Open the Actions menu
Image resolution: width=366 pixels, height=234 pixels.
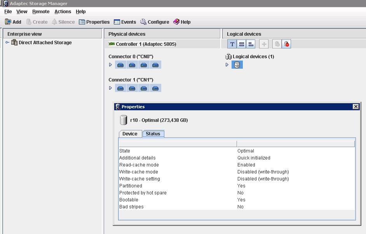pyautogui.click(x=63, y=12)
